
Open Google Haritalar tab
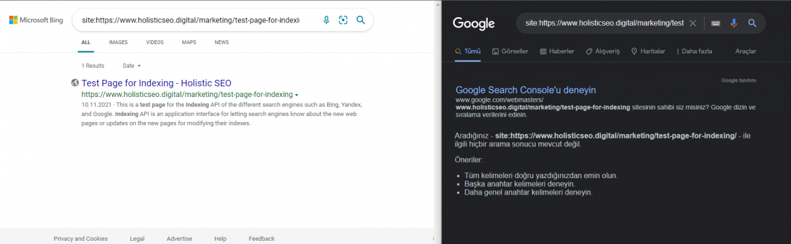pos(648,51)
